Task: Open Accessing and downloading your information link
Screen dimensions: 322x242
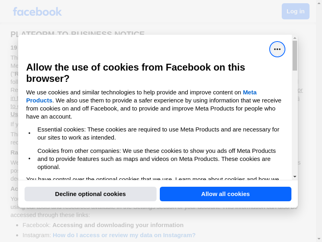Action: [118, 225]
